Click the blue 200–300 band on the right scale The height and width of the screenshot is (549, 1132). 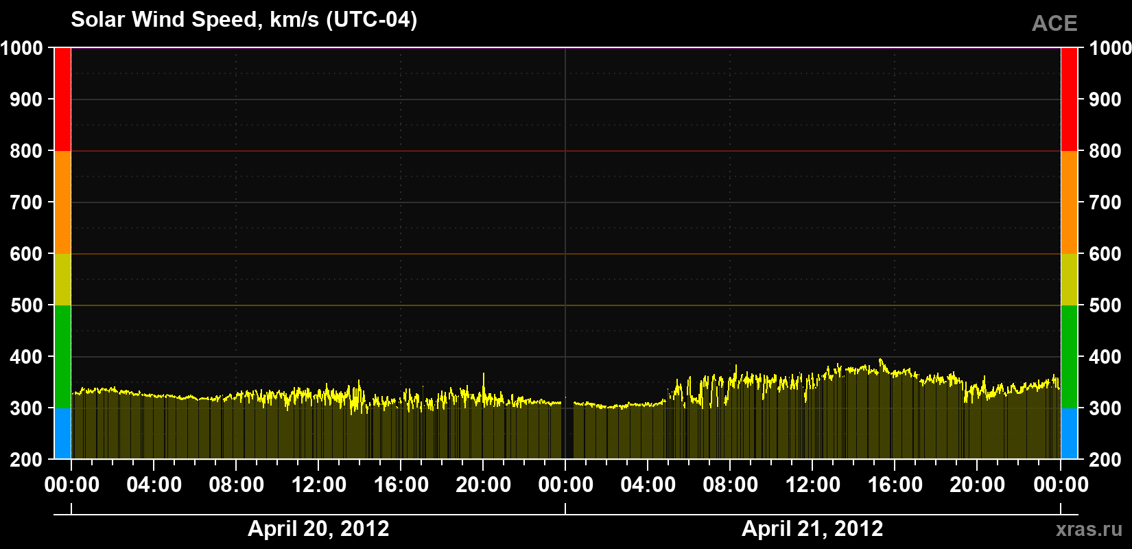click(x=1069, y=434)
